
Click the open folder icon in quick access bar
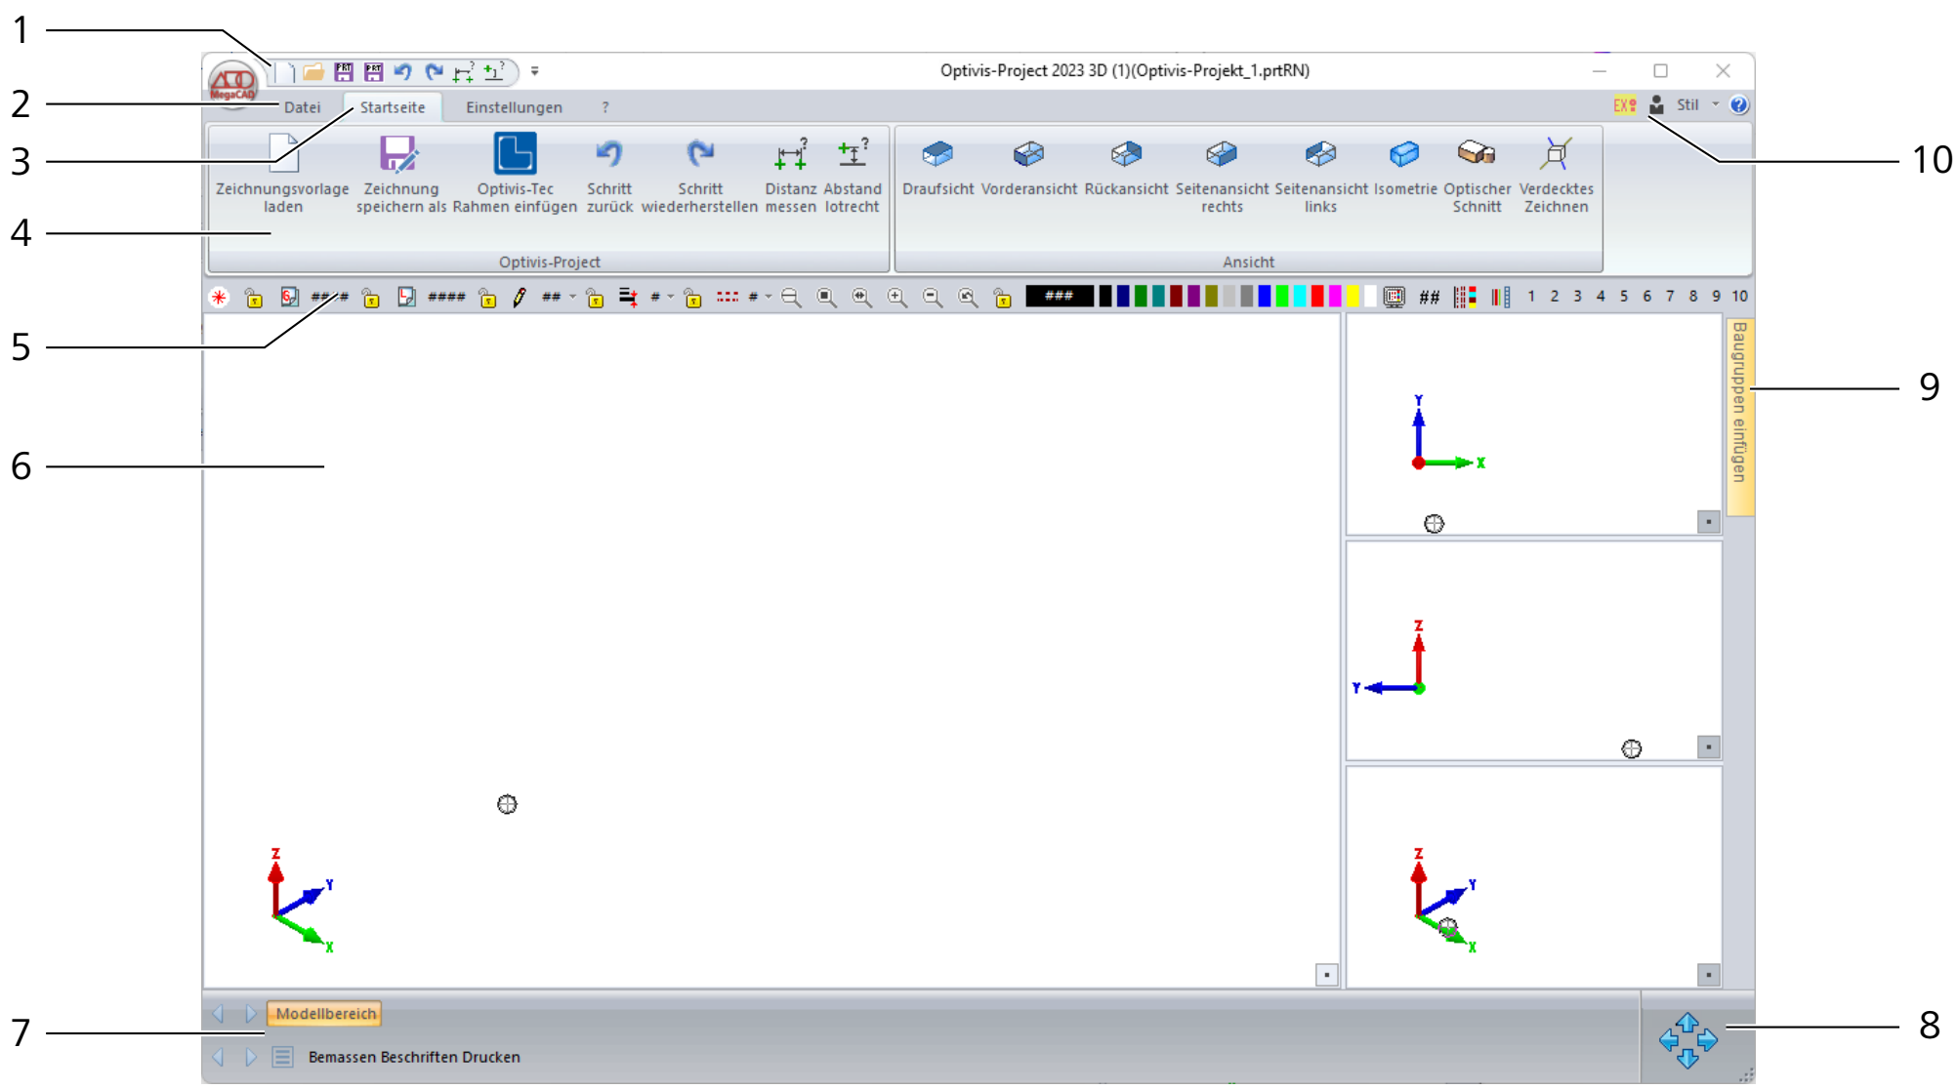[312, 71]
